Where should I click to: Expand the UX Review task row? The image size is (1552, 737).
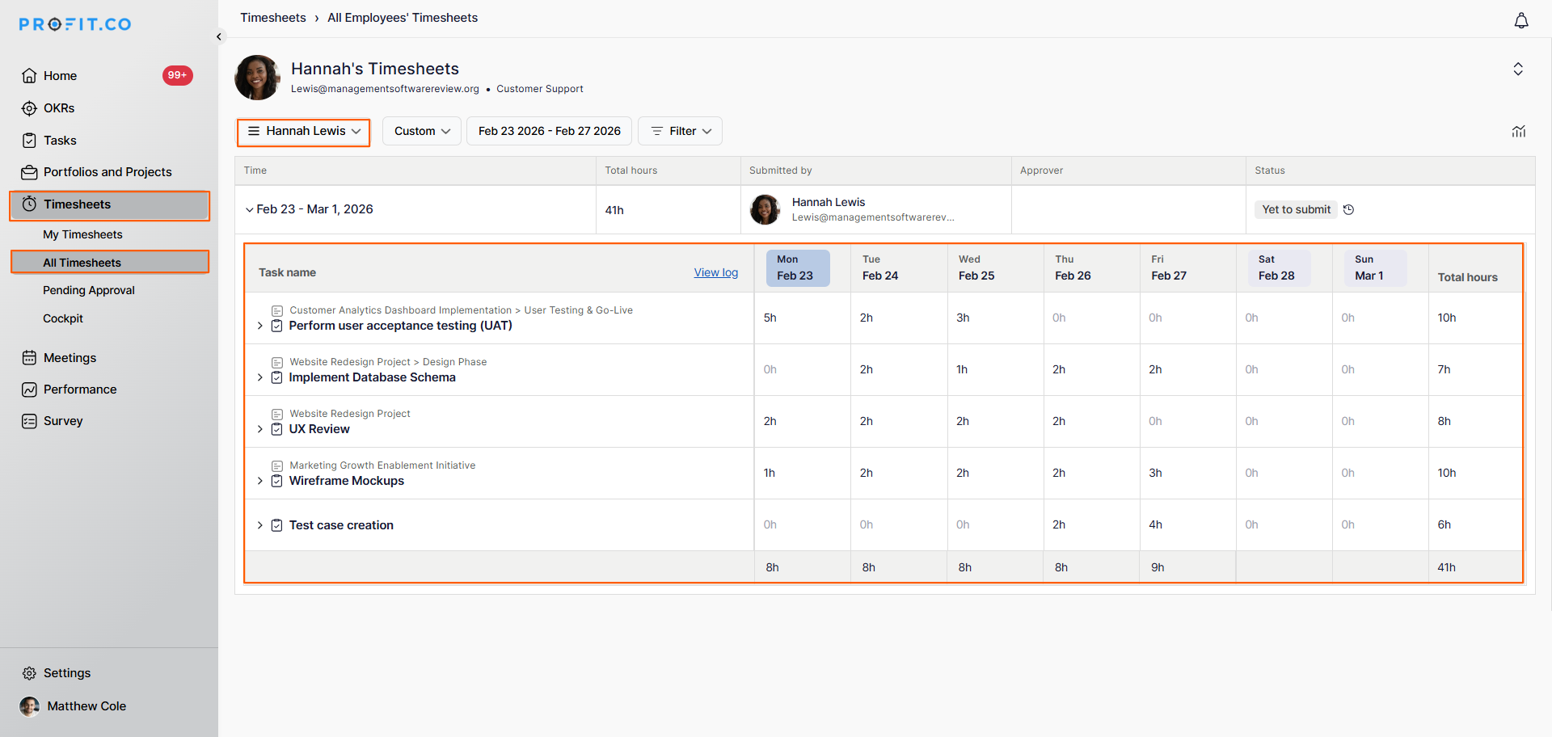(259, 430)
